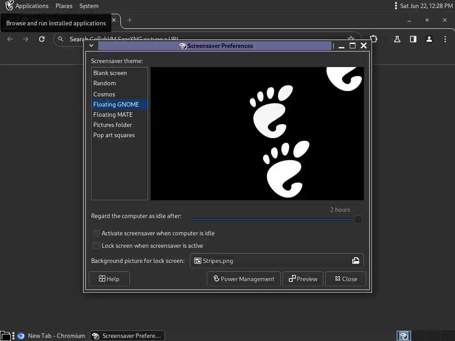Select Blank screen theme
This screenshot has width=455, height=341.
(119, 73)
